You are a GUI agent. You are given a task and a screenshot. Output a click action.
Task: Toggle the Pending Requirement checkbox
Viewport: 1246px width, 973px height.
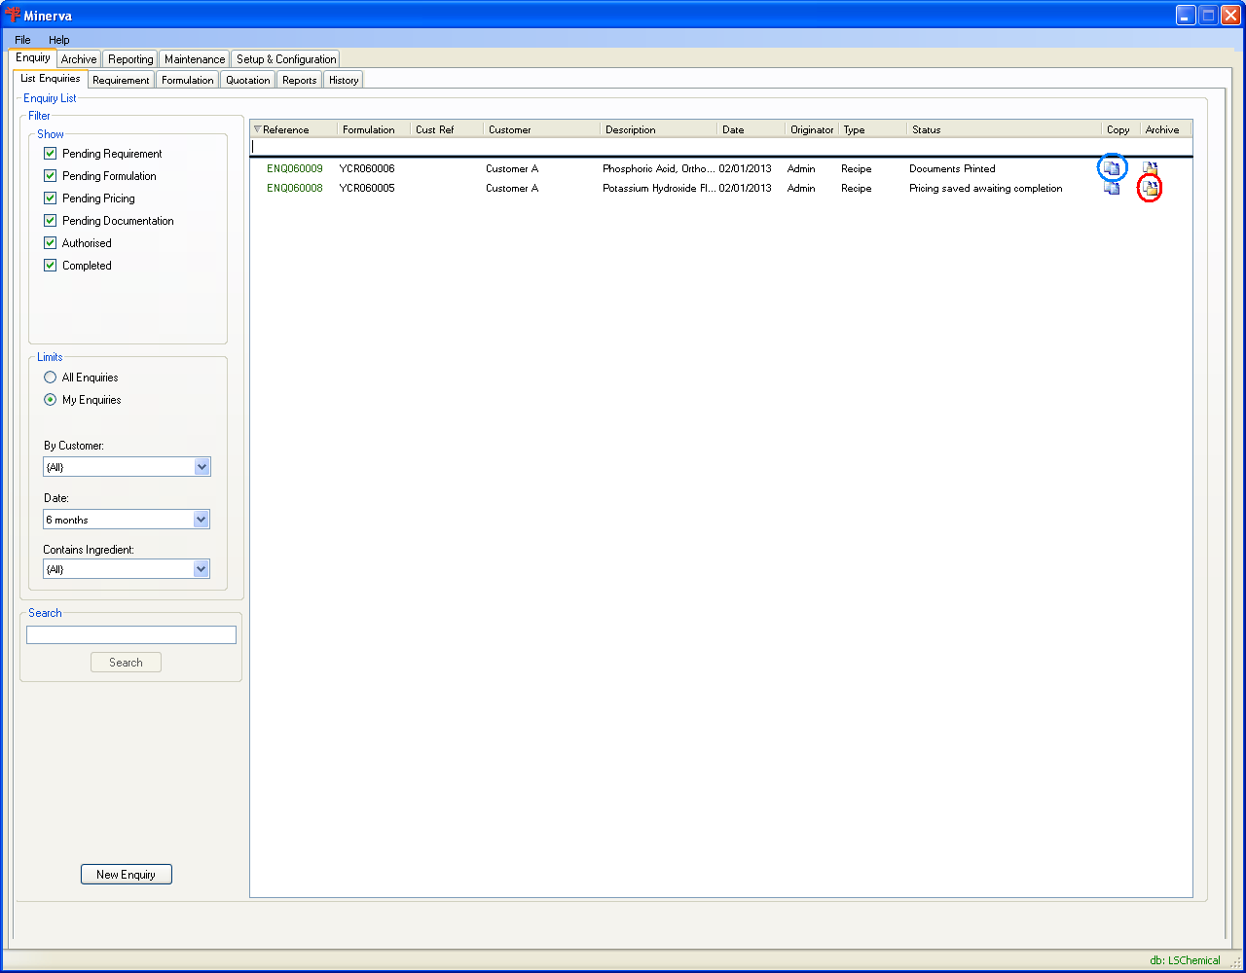[x=51, y=154]
